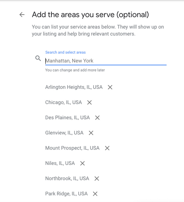Select Mount Prospect, IL, USA text

tap(72, 148)
